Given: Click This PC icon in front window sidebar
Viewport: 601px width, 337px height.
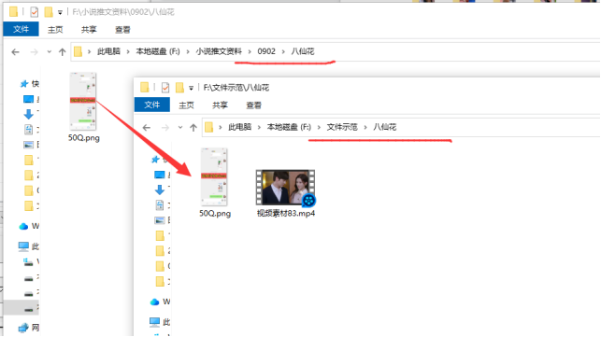Looking at the screenshot, I should tap(154, 322).
